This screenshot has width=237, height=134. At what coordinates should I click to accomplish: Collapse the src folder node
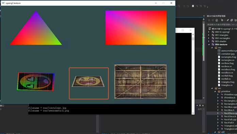(212, 88)
